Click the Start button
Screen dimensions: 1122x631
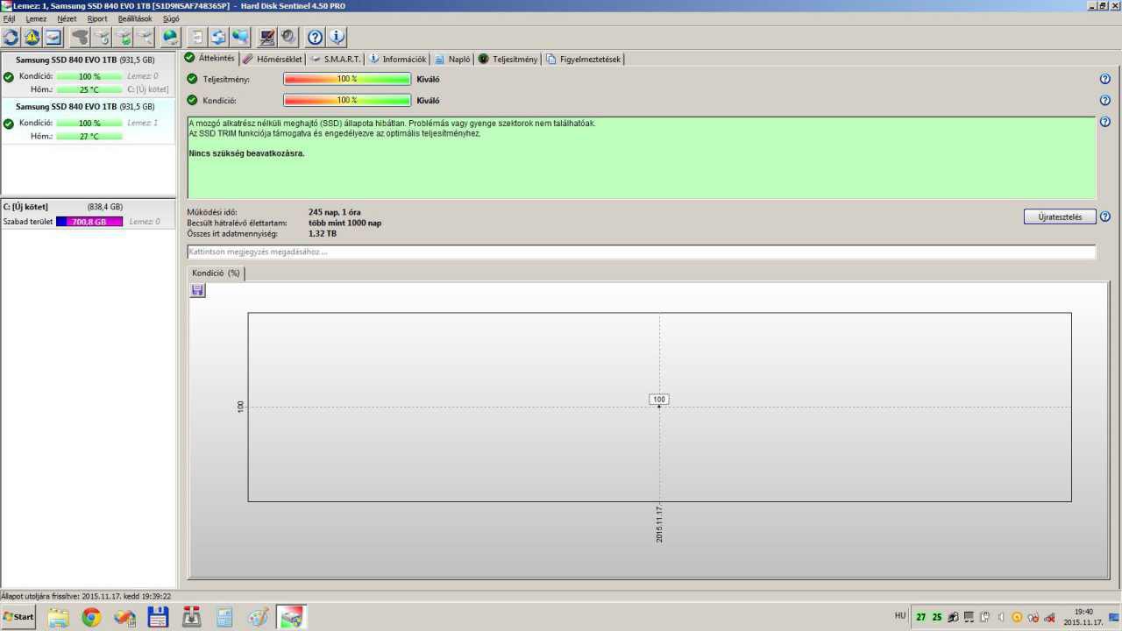[x=18, y=617]
